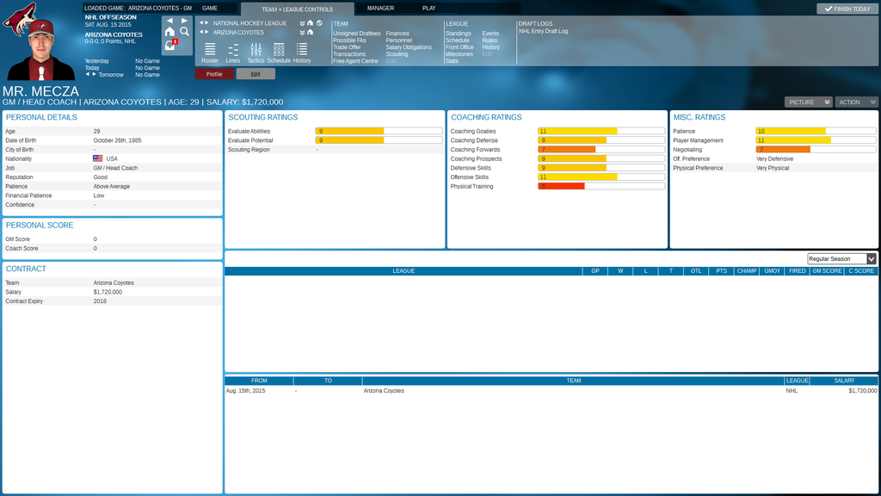881x496 pixels.
Task: Open the MANAGER menu
Action: click(x=380, y=9)
